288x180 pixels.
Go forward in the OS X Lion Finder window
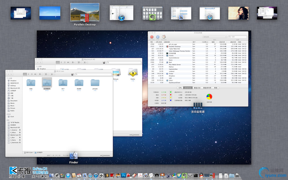(x=11, y=74)
